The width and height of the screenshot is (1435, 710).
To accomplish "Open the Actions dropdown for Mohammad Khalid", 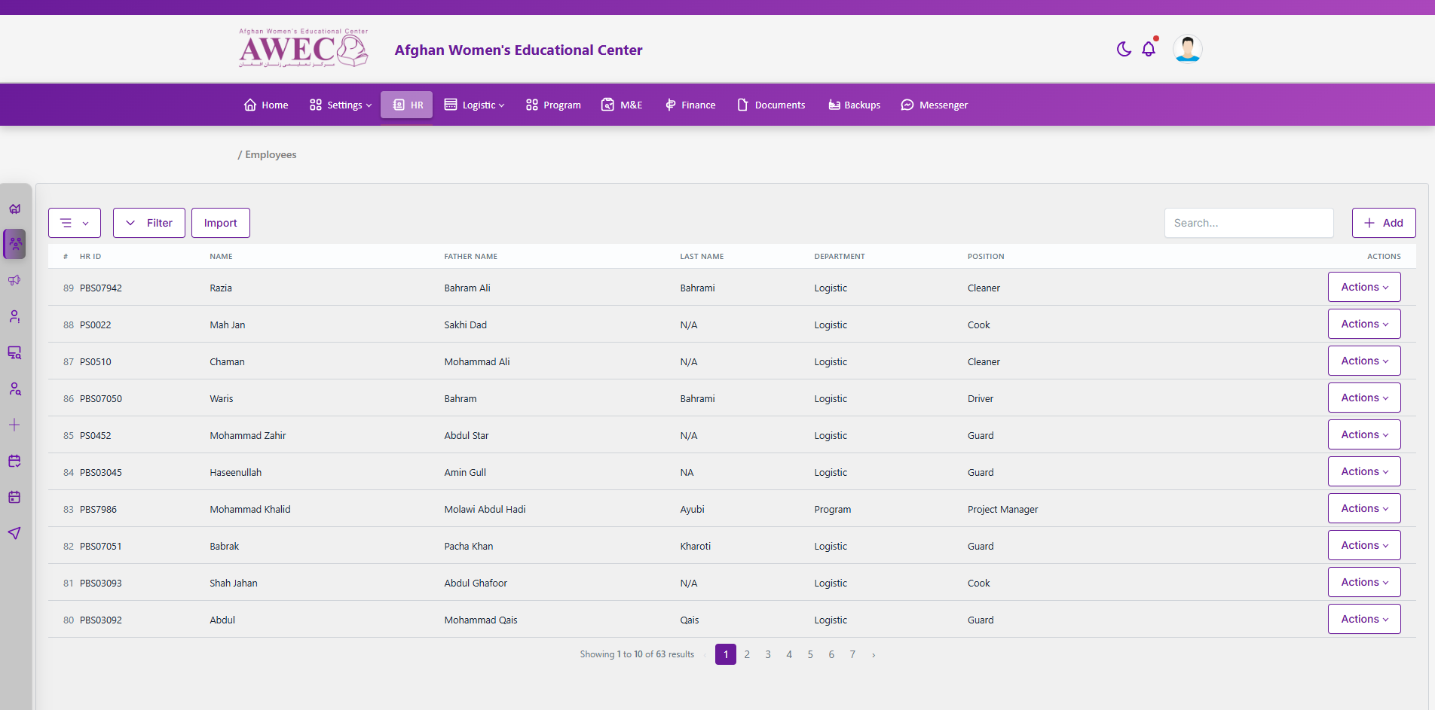I will coord(1364,508).
